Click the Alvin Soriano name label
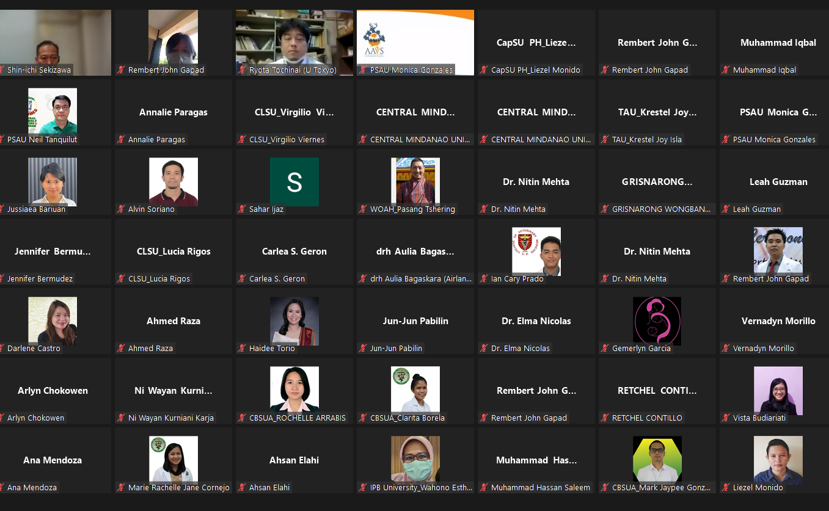 point(151,209)
